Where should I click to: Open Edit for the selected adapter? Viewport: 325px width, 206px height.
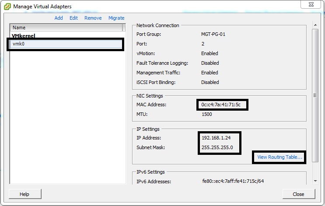coord(73,18)
